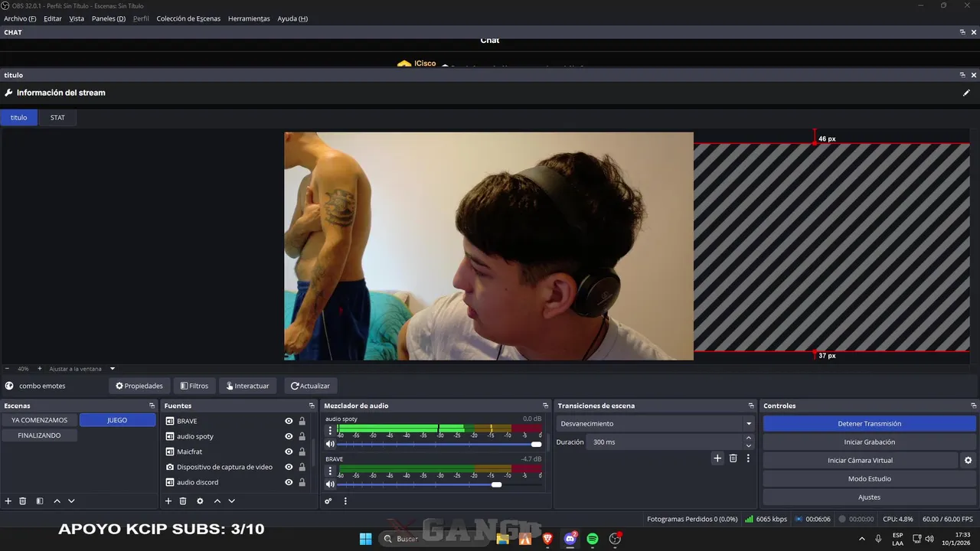The image size is (980, 551).
Task: Open the Editar menu
Action: [x=53, y=18]
